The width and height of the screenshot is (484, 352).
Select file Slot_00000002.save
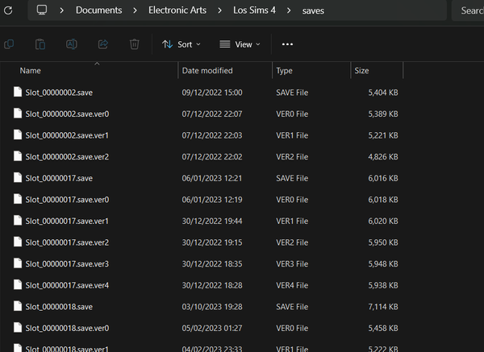pyautogui.click(x=59, y=93)
